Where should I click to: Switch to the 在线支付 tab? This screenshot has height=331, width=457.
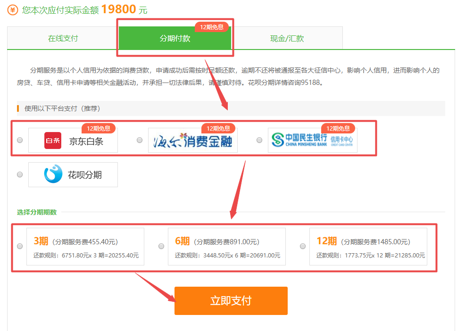click(x=63, y=38)
